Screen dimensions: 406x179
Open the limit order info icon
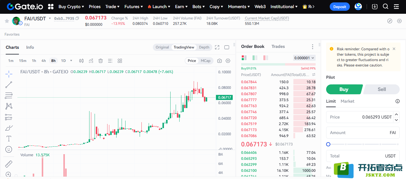coord(398,101)
